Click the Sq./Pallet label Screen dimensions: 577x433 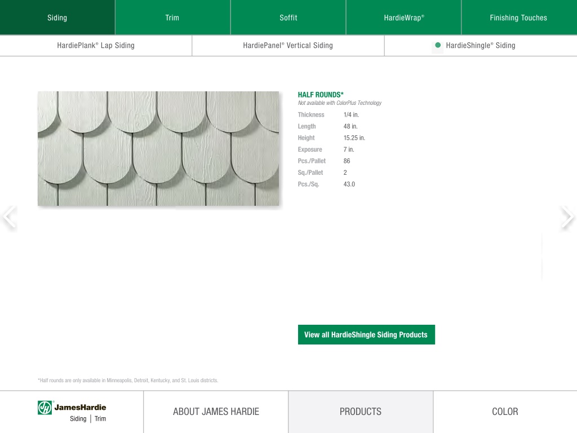[x=310, y=173]
